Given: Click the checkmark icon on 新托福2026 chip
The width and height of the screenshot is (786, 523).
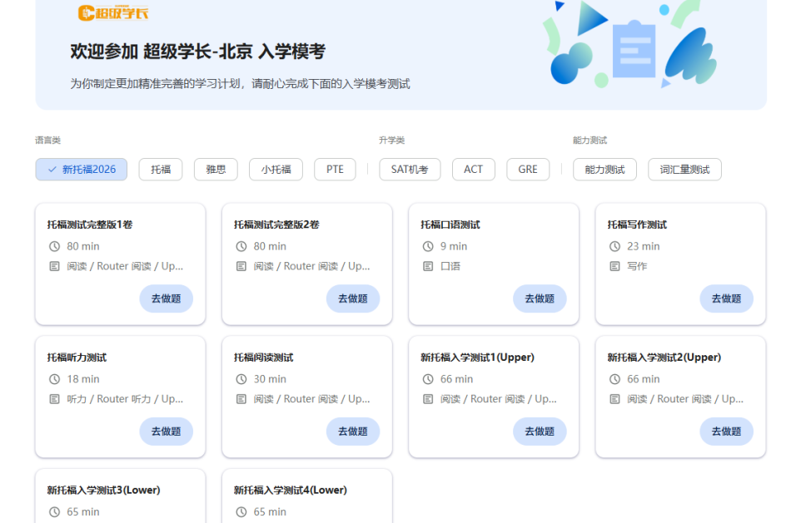Looking at the screenshot, I should [52, 169].
